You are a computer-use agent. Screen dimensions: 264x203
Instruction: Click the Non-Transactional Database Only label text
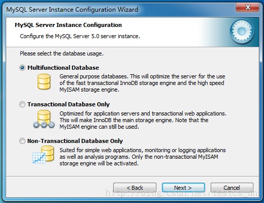75,141
